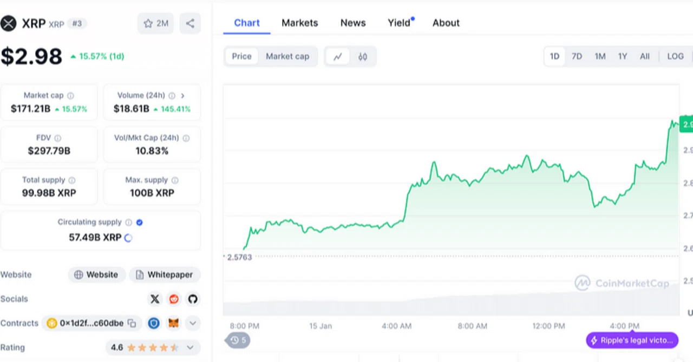Open the Chart tab
Viewport: 693px width, 362px height.
click(247, 23)
